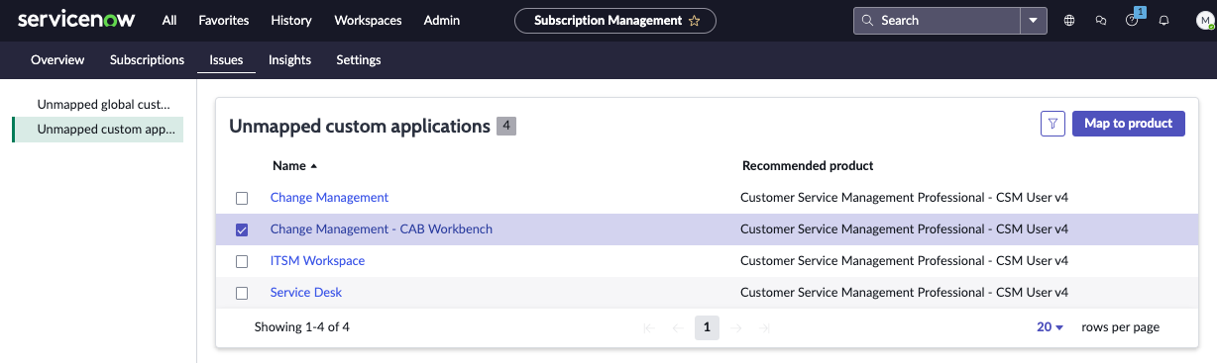Open the Favorites menu
1217x363 pixels.
[x=224, y=20]
